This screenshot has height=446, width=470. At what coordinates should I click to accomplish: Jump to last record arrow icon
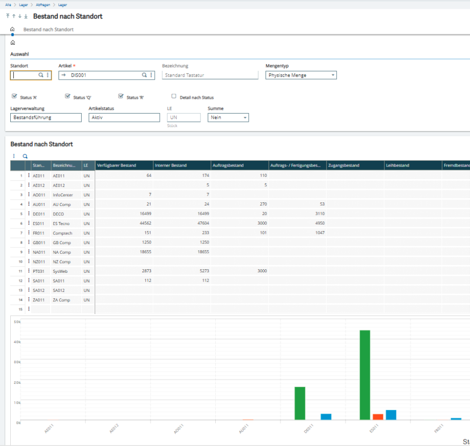[26, 16]
